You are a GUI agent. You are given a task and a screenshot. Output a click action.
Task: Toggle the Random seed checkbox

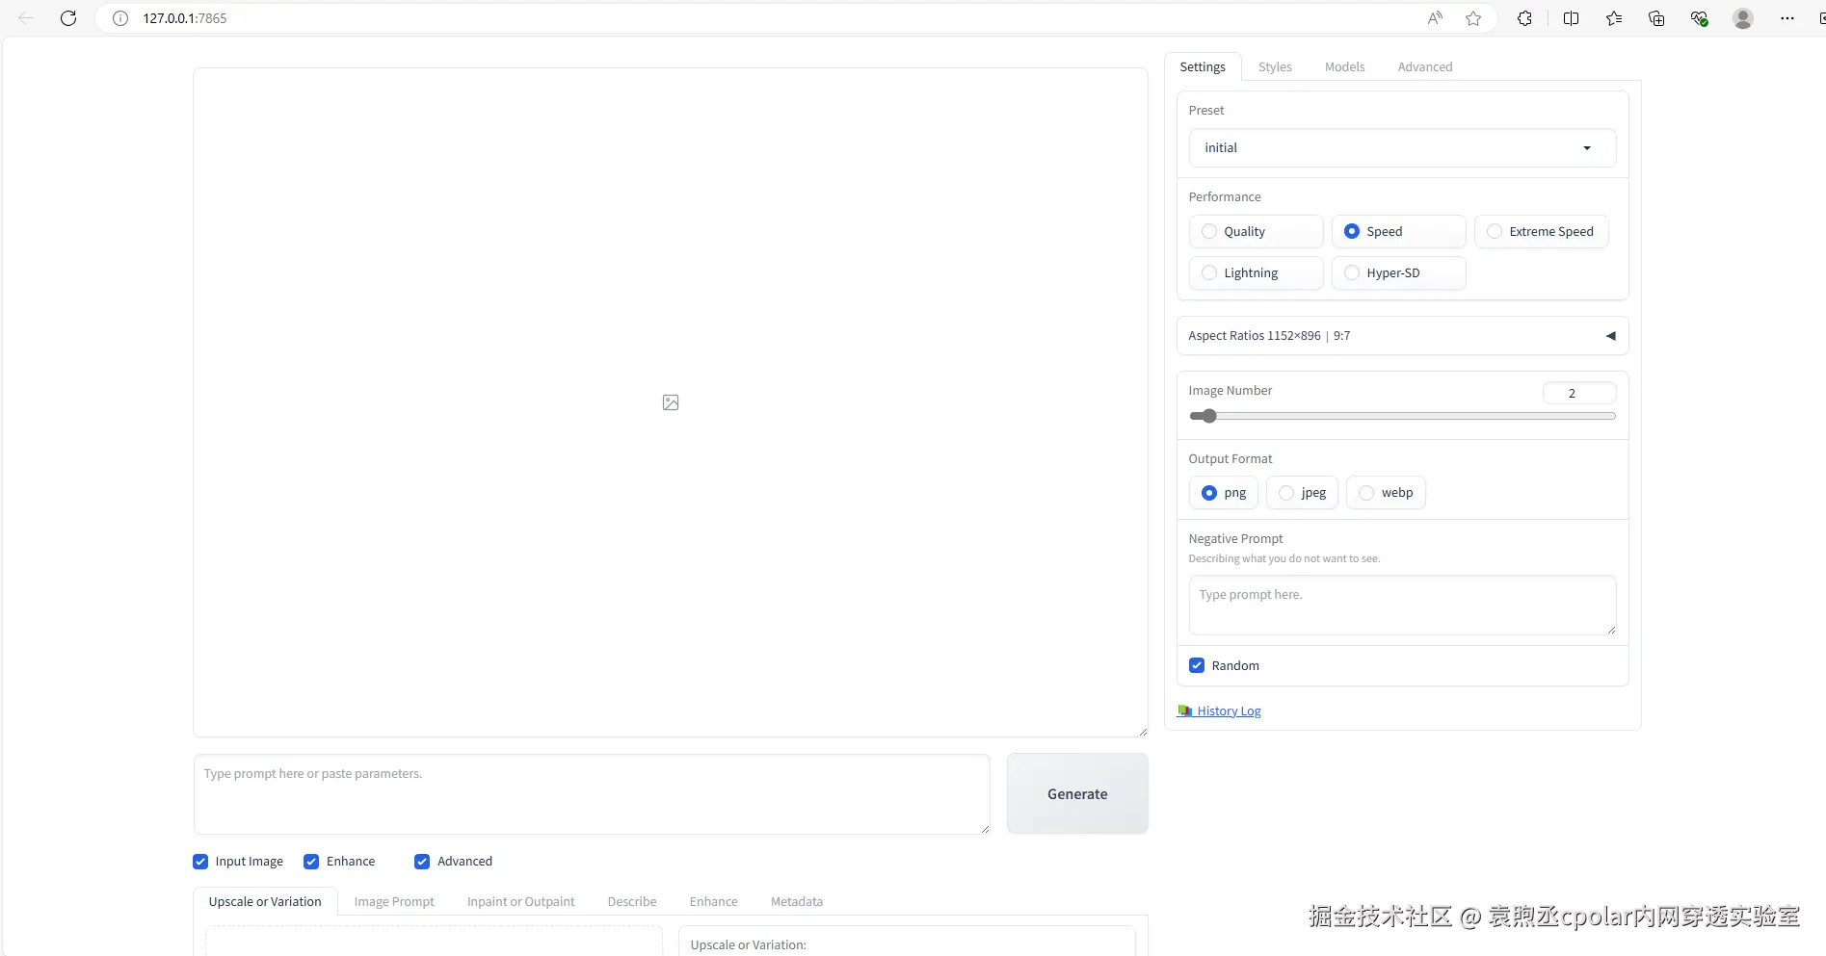coord(1197,665)
